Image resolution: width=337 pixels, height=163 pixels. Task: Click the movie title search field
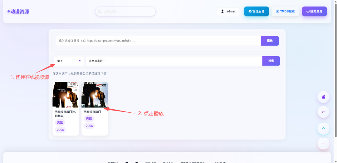tap(174, 61)
